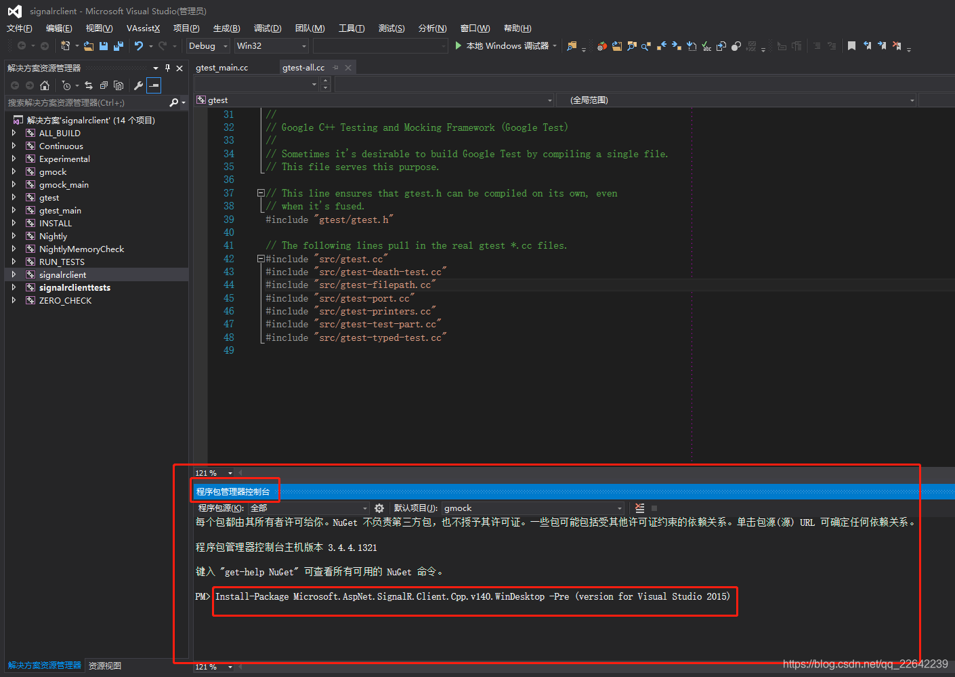955x677 pixels.
Task: Click the Sync with Active Document icon
Action: coord(89,85)
